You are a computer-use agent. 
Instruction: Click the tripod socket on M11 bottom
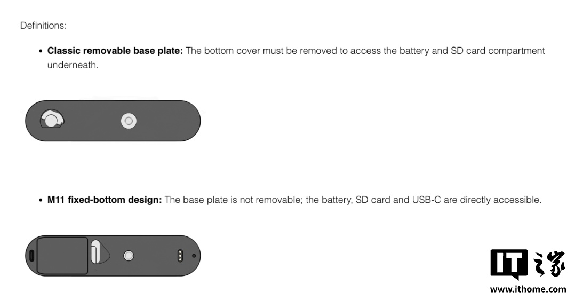click(x=128, y=256)
